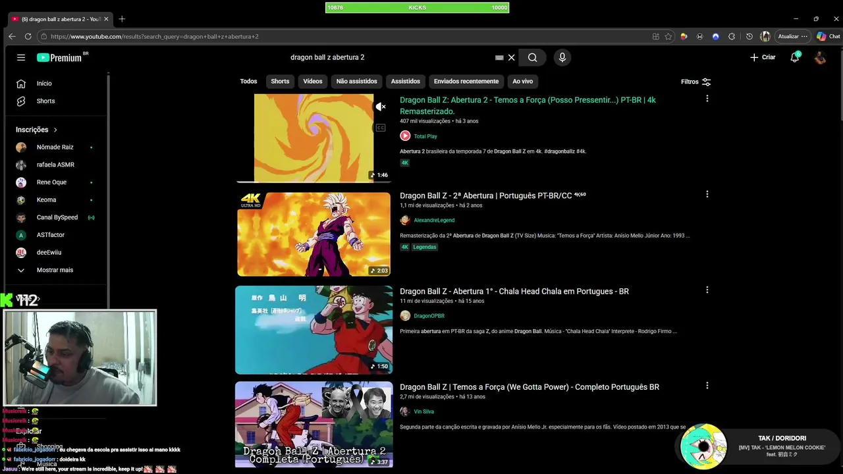Open Abertura 2 4k Remasterizado video title

(528, 105)
